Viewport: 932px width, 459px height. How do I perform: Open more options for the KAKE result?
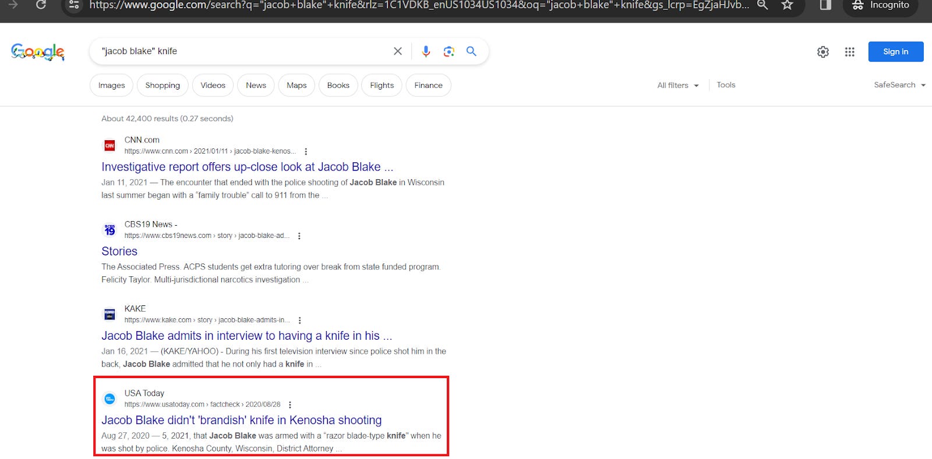point(300,320)
